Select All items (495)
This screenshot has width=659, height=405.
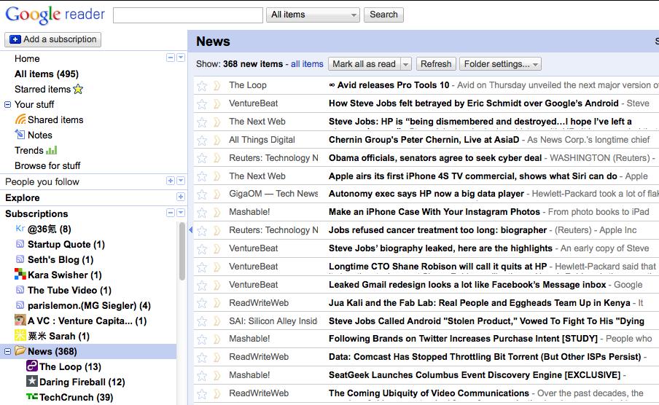(x=47, y=74)
